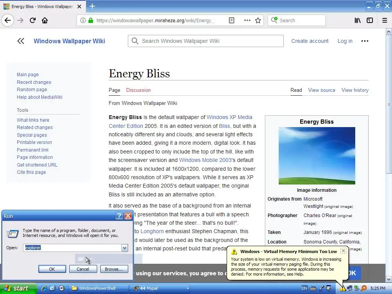Image resolution: width=392 pixels, height=294 pixels.
Task: Click the browser forward arrow
Action: click(20, 20)
